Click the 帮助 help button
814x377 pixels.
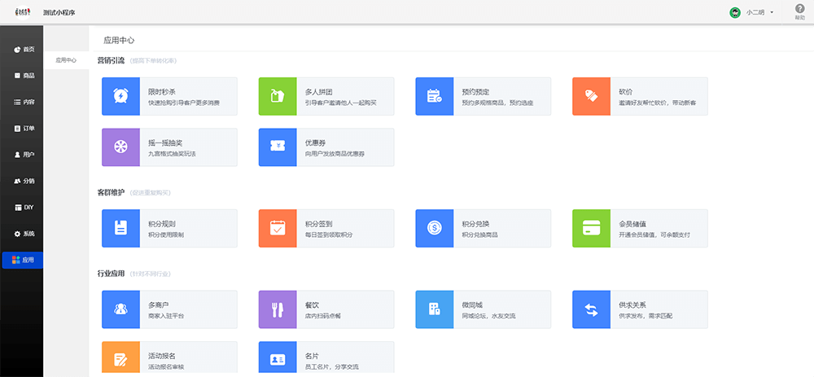click(799, 11)
